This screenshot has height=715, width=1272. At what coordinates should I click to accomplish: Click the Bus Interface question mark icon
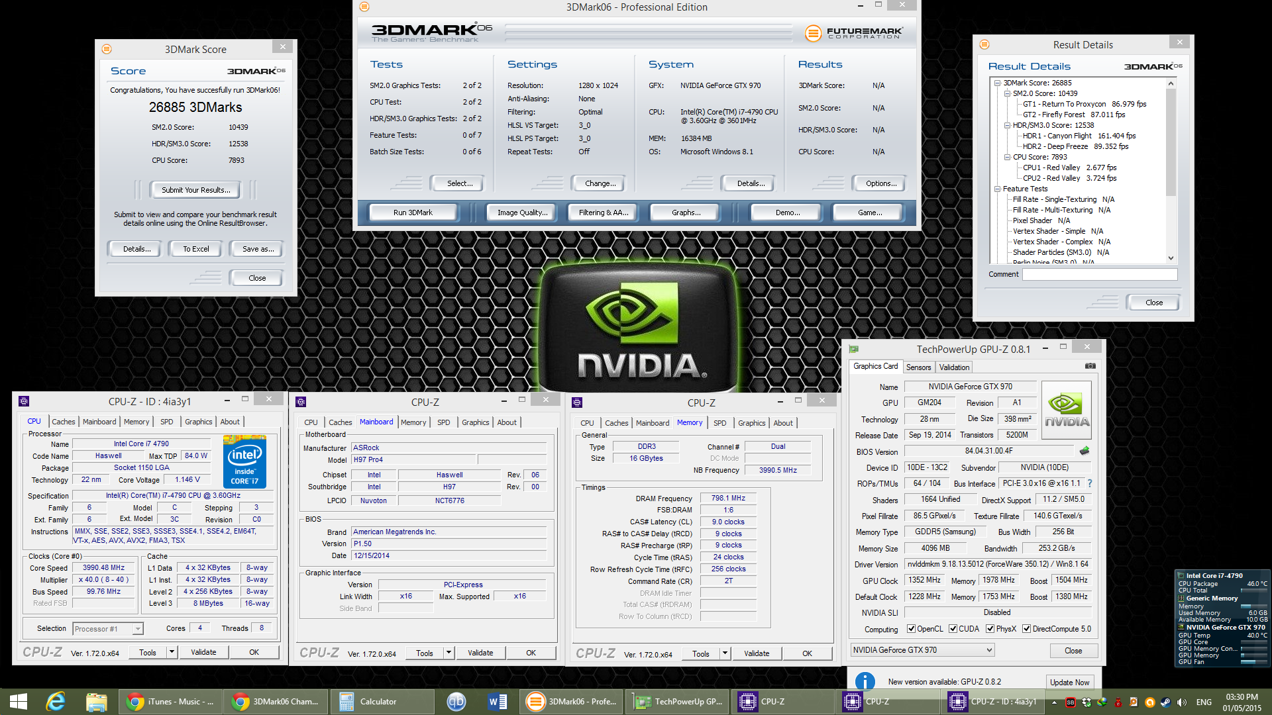(1090, 483)
